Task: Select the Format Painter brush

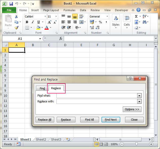Action: pyautogui.click(x=16, y=27)
